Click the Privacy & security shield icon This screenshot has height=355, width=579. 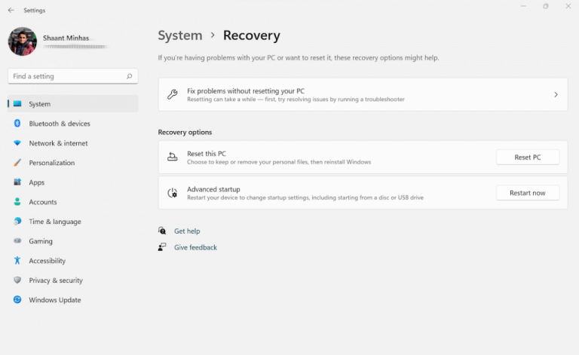pos(17,280)
